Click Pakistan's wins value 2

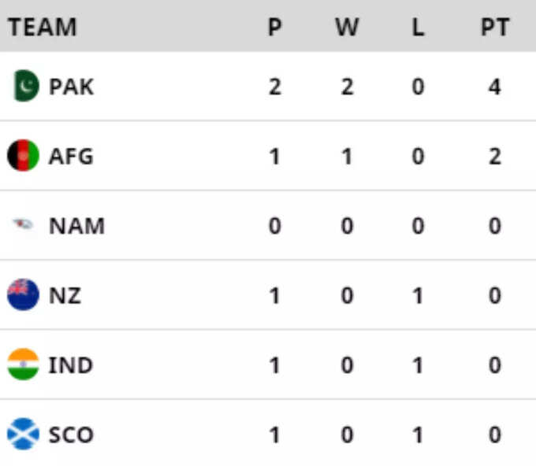click(x=347, y=87)
